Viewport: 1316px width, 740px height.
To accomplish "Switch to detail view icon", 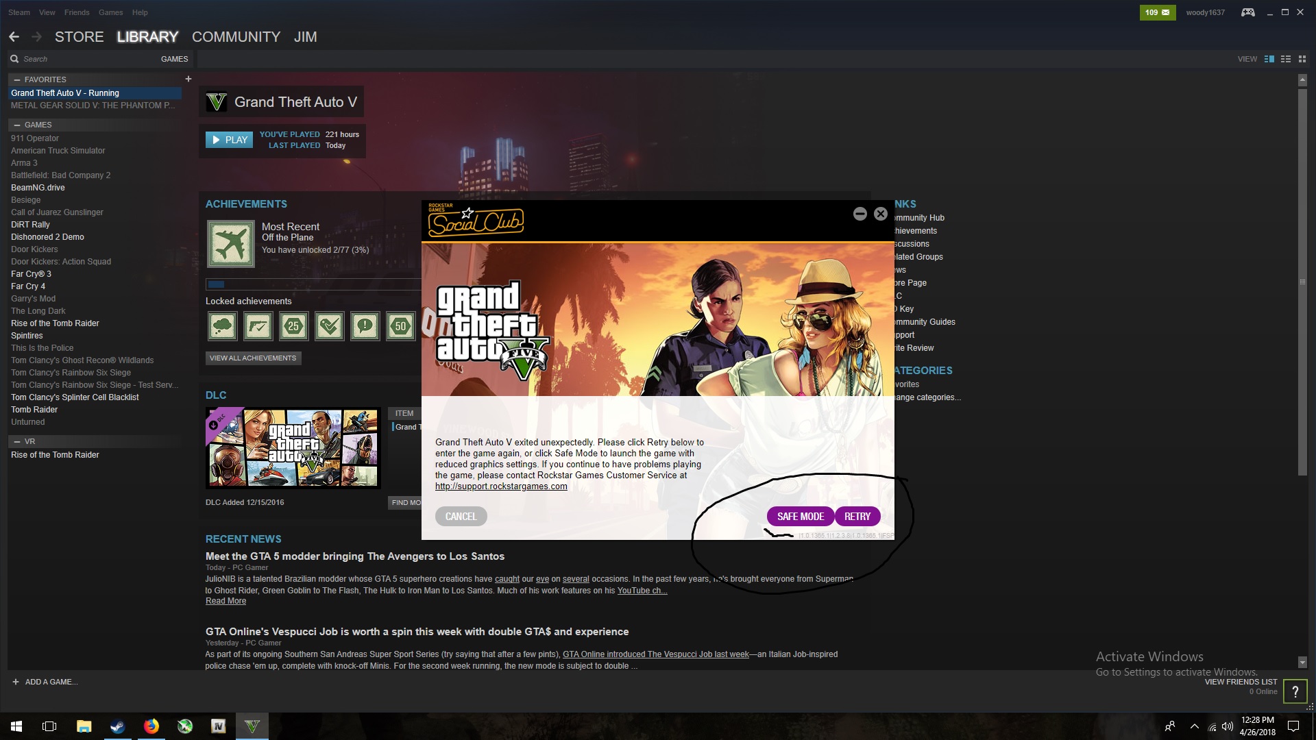I will [x=1269, y=59].
